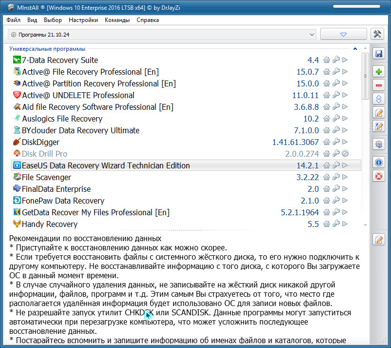The image size is (391, 348).
Task: Select Auslogics File Recovery entry
Action: point(62,119)
